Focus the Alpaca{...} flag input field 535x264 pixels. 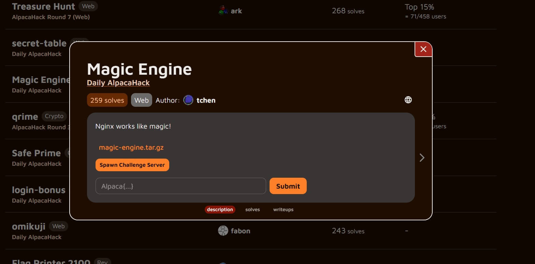click(x=180, y=186)
